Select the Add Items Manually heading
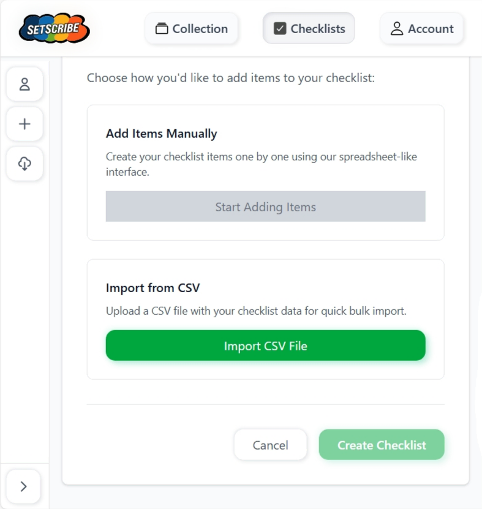 coord(161,134)
